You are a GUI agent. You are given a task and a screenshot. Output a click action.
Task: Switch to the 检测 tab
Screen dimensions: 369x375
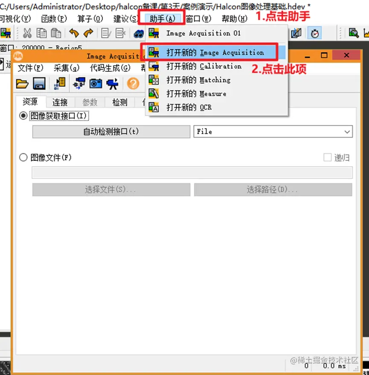(119, 103)
